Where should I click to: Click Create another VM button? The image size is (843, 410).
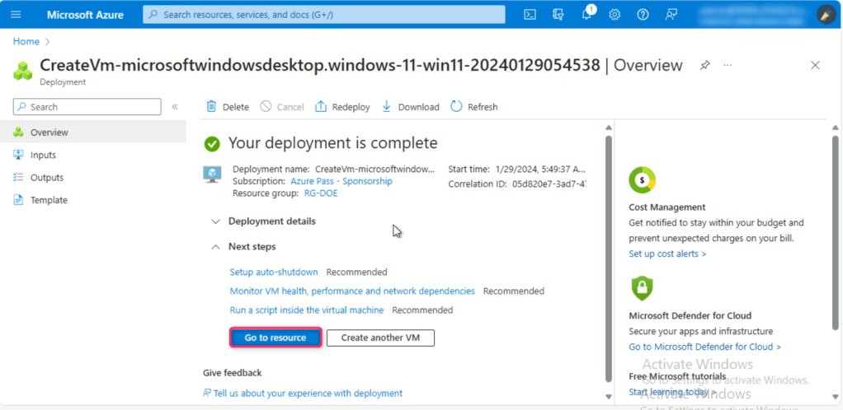[380, 338]
